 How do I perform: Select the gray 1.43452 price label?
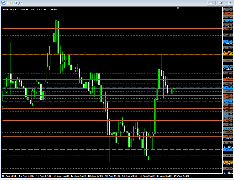pyautogui.click(x=228, y=118)
